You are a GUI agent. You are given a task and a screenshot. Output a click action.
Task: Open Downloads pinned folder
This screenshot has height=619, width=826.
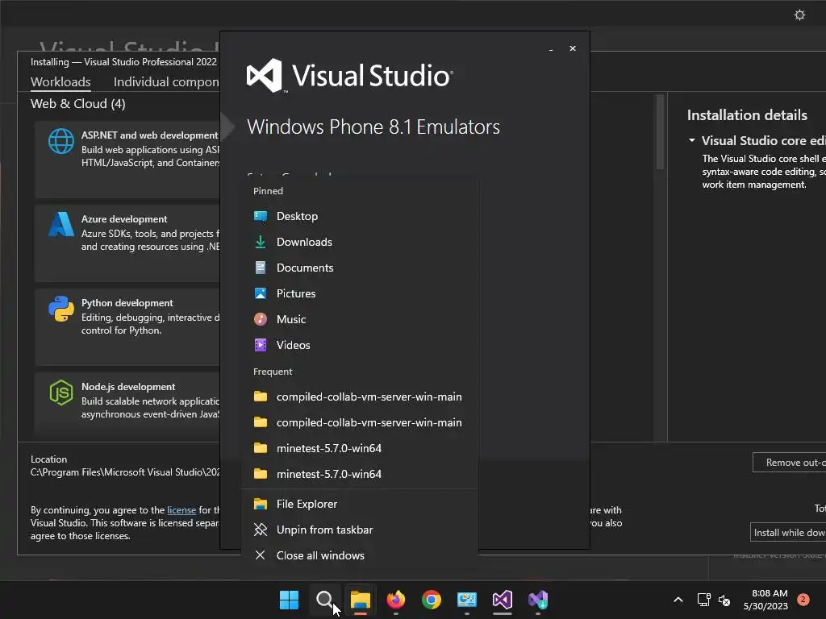360,242
